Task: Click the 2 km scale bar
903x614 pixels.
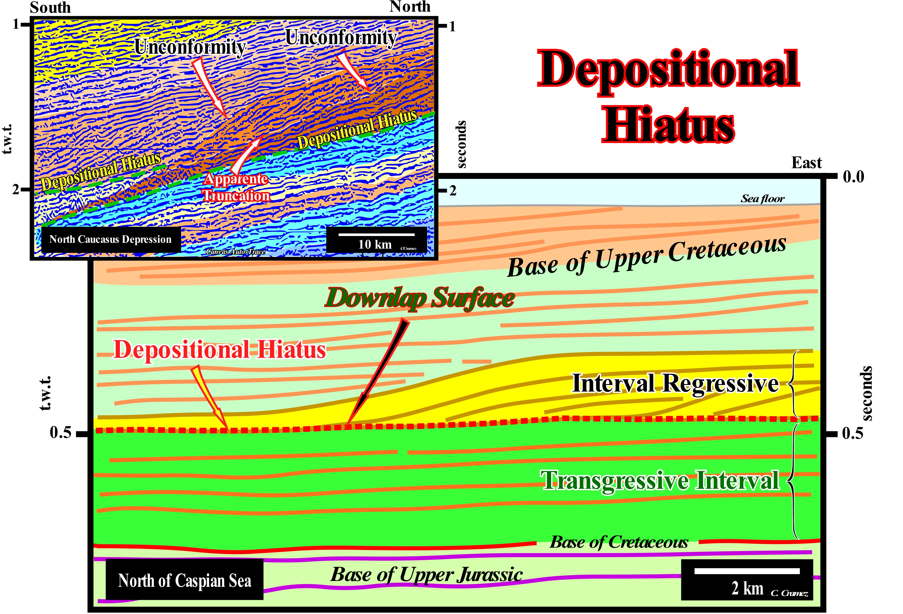Action: click(746, 571)
